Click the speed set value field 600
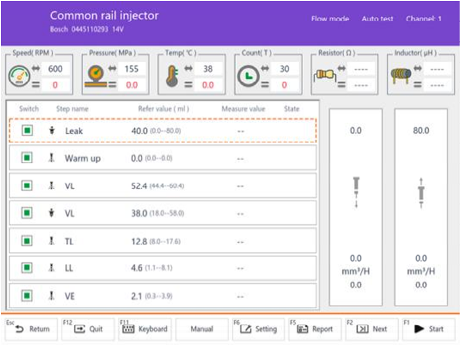Screen dimensions: 461x346 click(56, 69)
